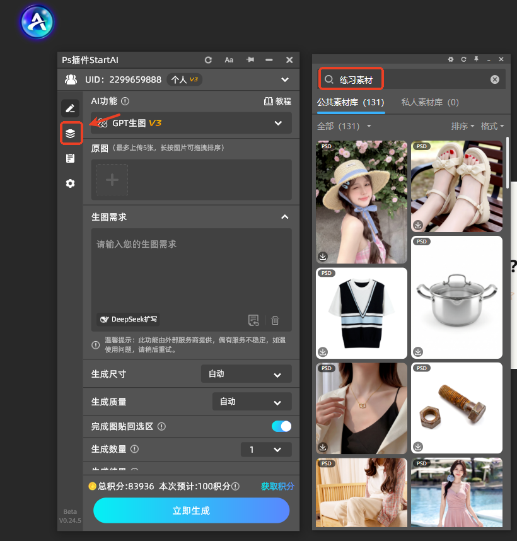Screen dimensions: 517x541
Task: Open the 排序 sort dropdown
Action: click(x=463, y=126)
